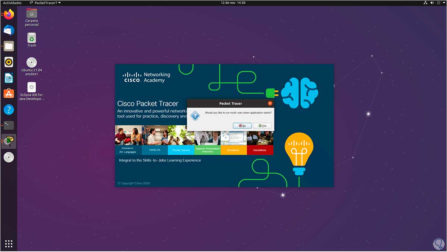This screenshot has width=447, height=252.
Task: Select the Packet Tracer dock icon
Action: 9,141
